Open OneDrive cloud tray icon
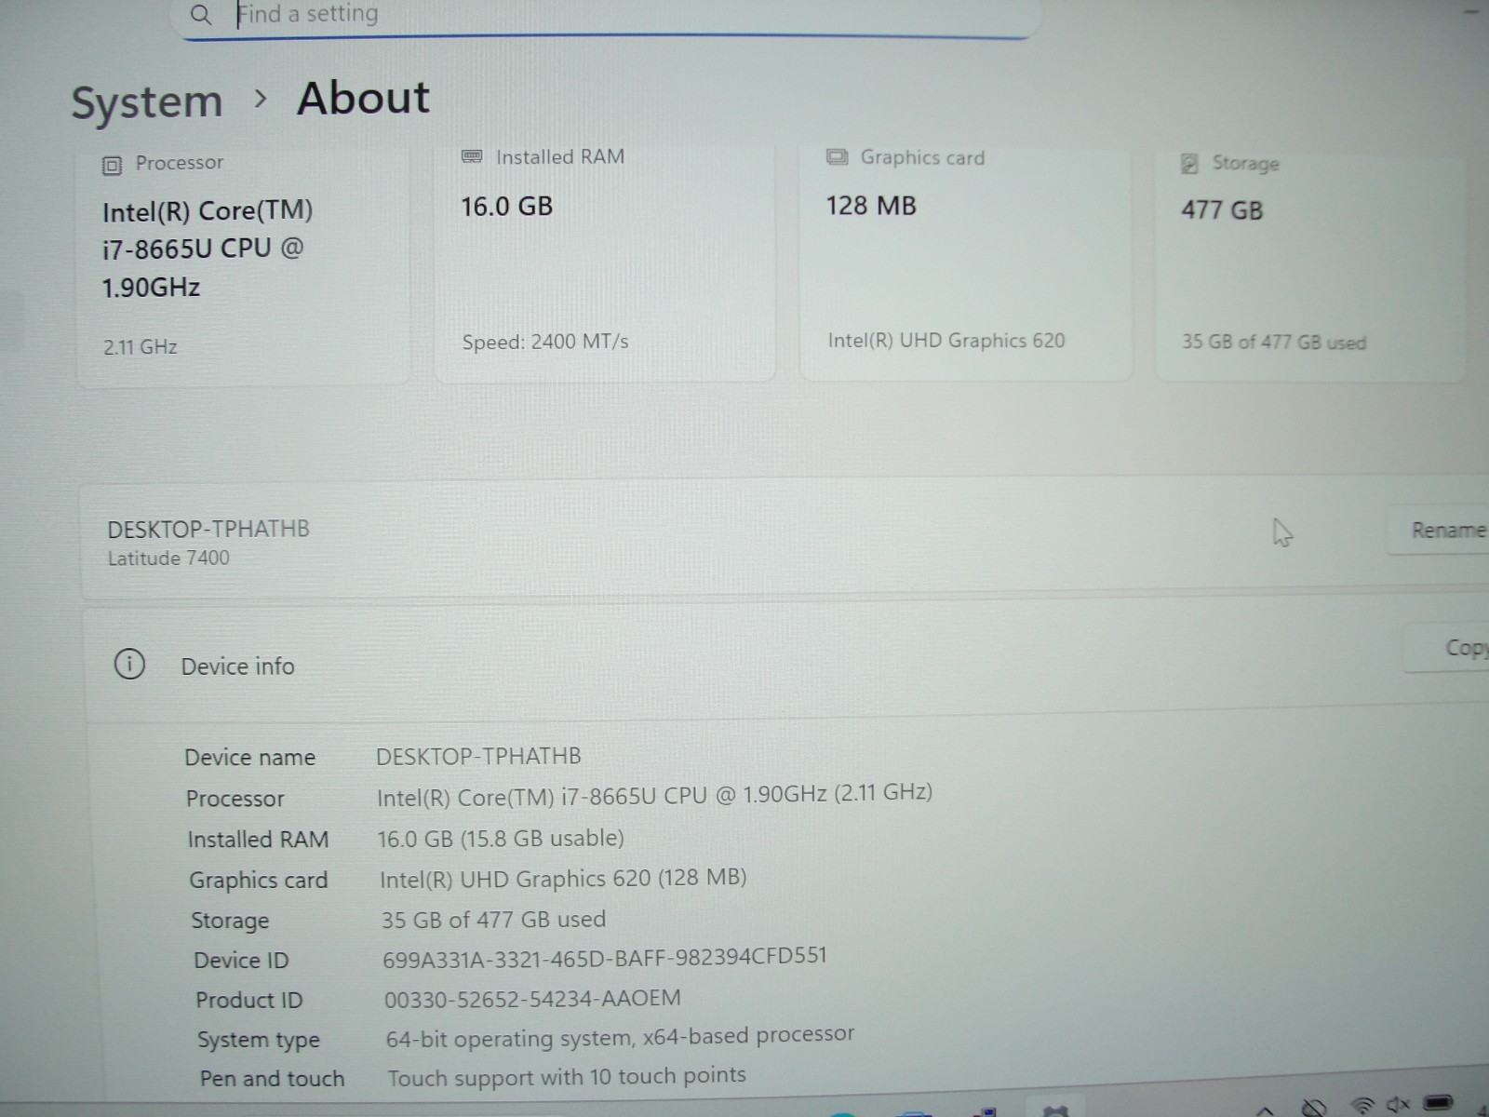This screenshot has width=1489, height=1117. 1313,1108
